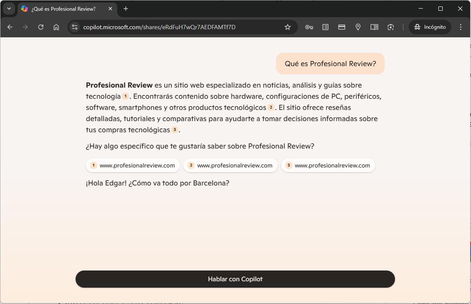Screen dimensions: 471x304
Task: Open source chip 3 www.profesionalreview.com
Action: [x=328, y=165]
